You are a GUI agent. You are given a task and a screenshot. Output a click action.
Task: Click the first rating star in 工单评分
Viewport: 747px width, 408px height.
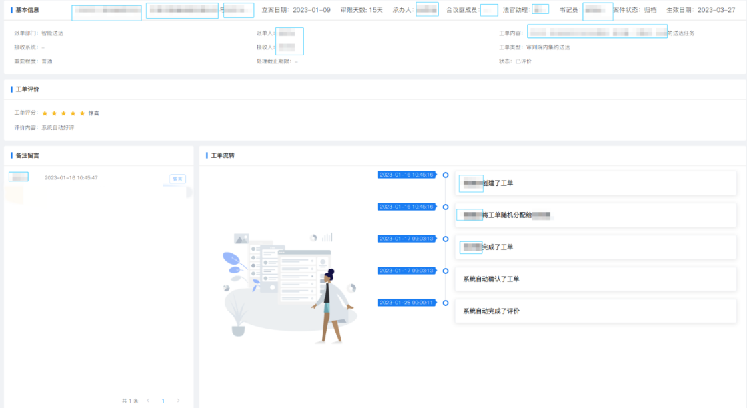click(45, 113)
